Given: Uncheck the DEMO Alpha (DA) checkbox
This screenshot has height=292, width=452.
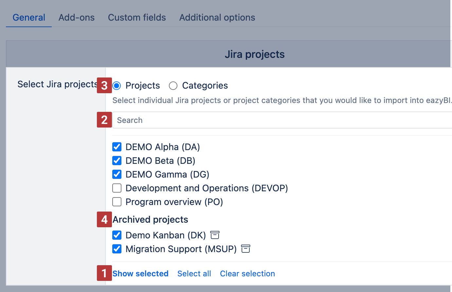Looking at the screenshot, I should 117,147.
